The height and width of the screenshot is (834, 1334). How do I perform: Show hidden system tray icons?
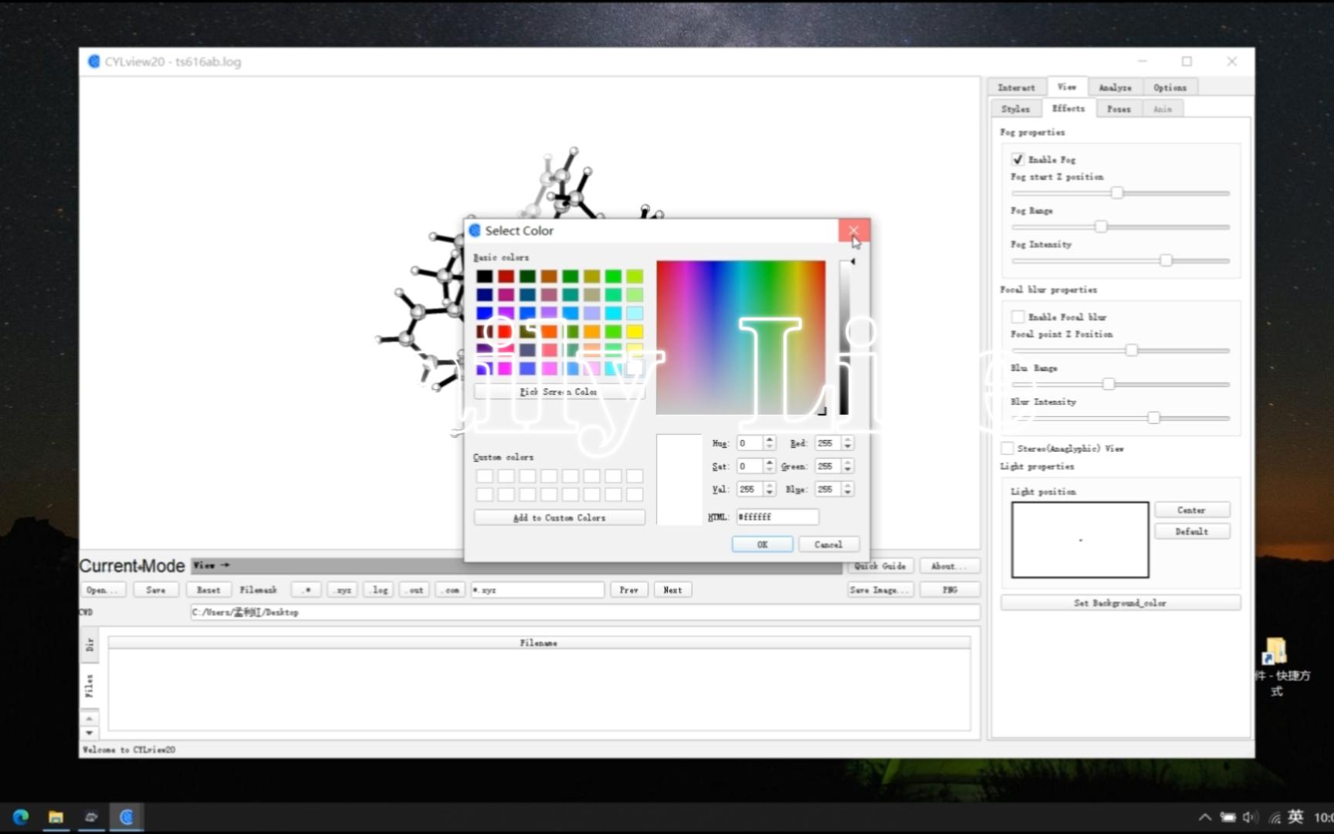click(x=1204, y=817)
